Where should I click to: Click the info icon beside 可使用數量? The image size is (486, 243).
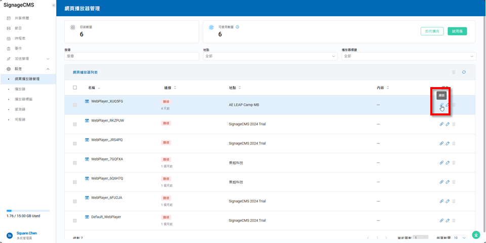pos(237,27)
